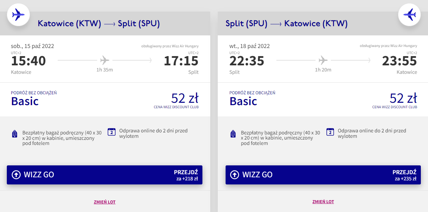Click the online check-in calendar icon, return flight

pos(330,132)
